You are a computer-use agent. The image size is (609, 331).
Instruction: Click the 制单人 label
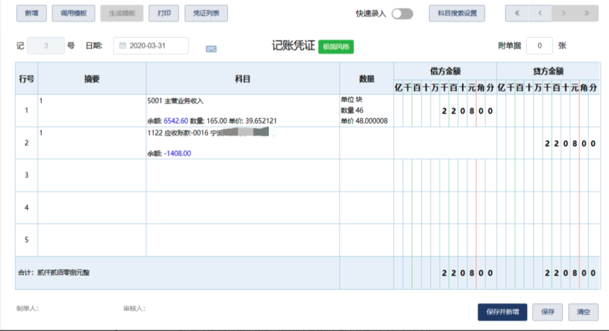point(27,308)
